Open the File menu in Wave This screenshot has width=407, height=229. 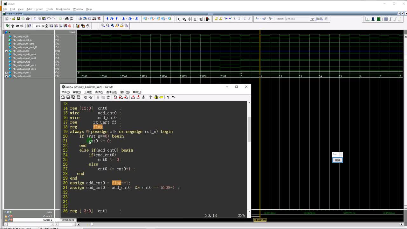tap(5, 9)
